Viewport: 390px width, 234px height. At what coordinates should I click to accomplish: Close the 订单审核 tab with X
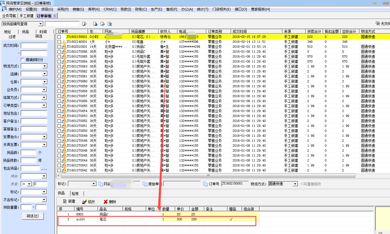pos(55,16)
